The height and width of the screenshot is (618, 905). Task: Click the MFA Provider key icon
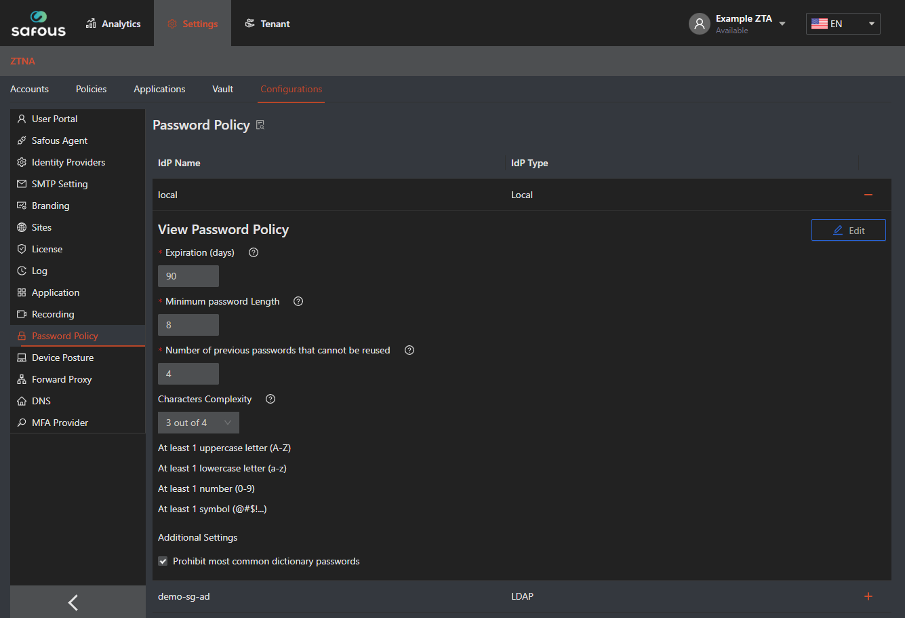click(x=22, y=423)
